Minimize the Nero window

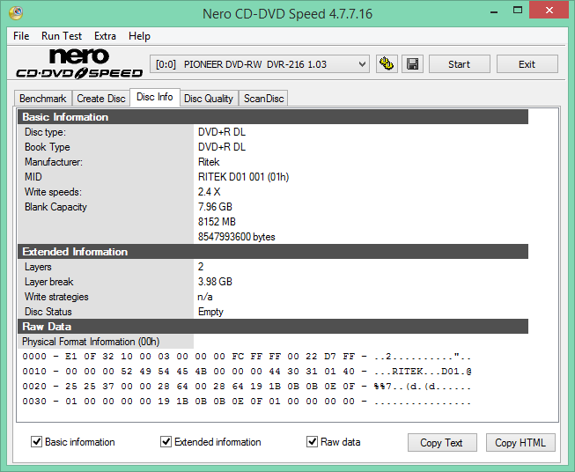(x=494, y=11)
